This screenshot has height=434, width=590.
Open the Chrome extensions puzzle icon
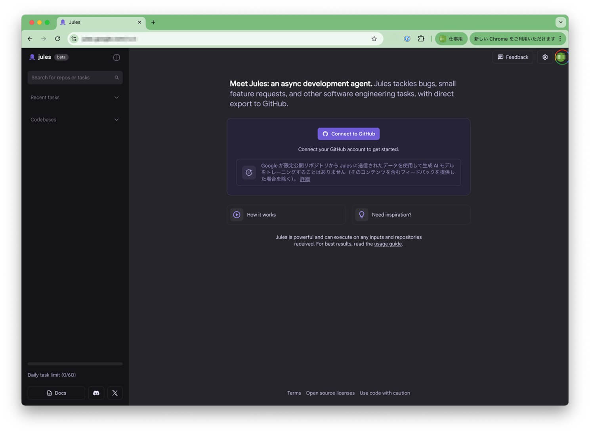[x=421, y=39]
